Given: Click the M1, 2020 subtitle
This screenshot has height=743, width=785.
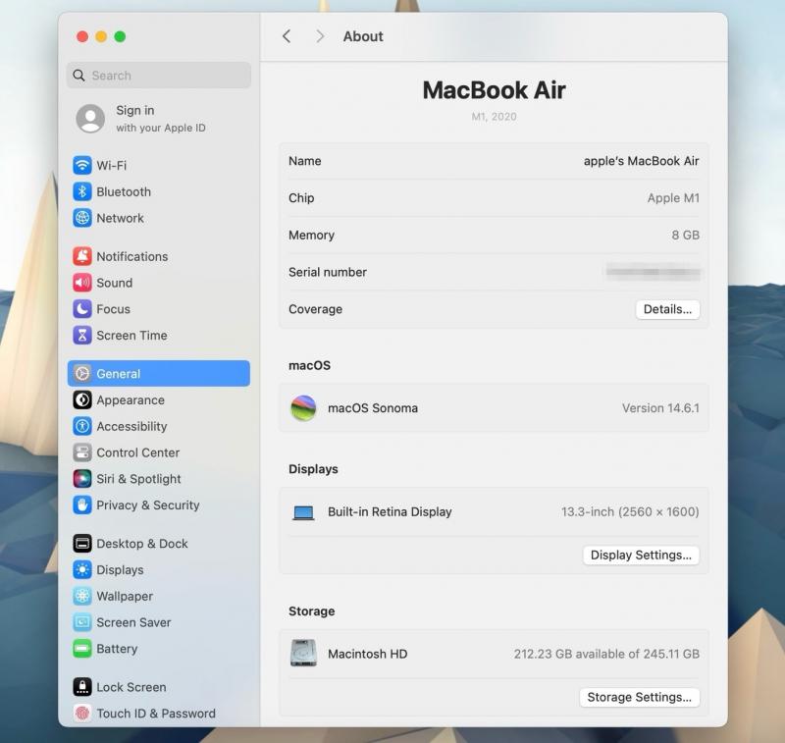Looking at the screenshot, I should click(494, 117).
